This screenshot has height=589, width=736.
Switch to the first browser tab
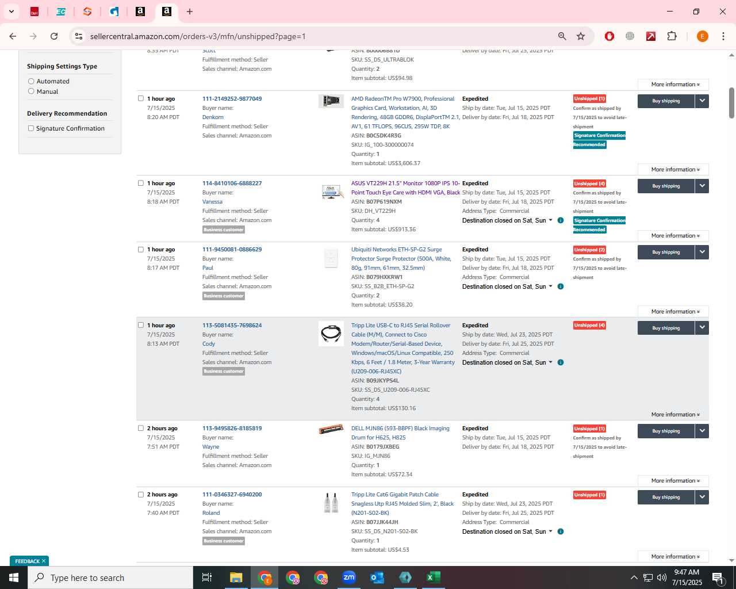click(x=34, y=12)
